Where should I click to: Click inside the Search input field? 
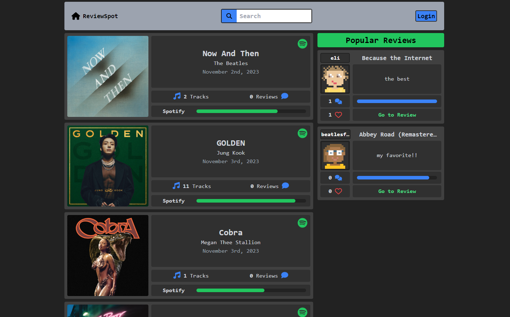[x=274, y=16]
